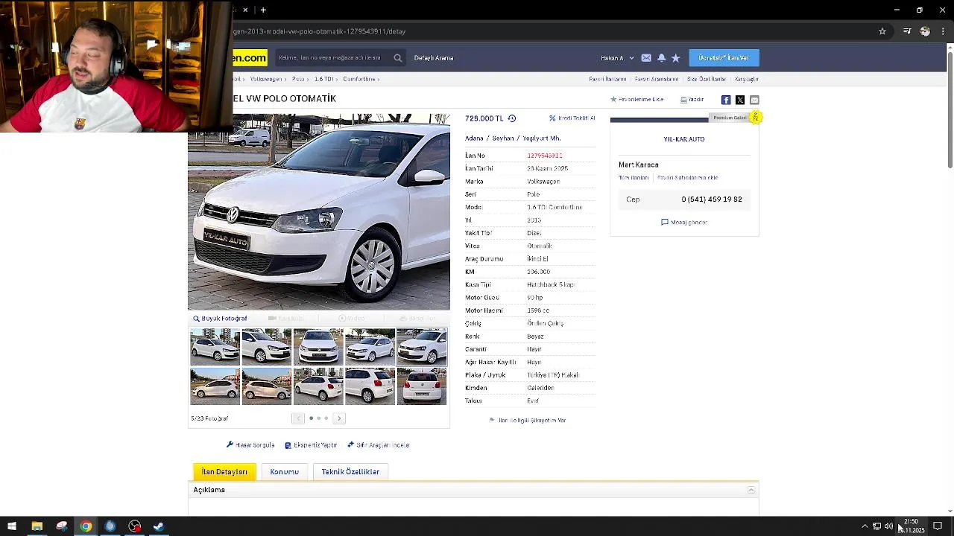Bookmark page with Chrome star icon
954x536 pixels.
pos(882,31)
